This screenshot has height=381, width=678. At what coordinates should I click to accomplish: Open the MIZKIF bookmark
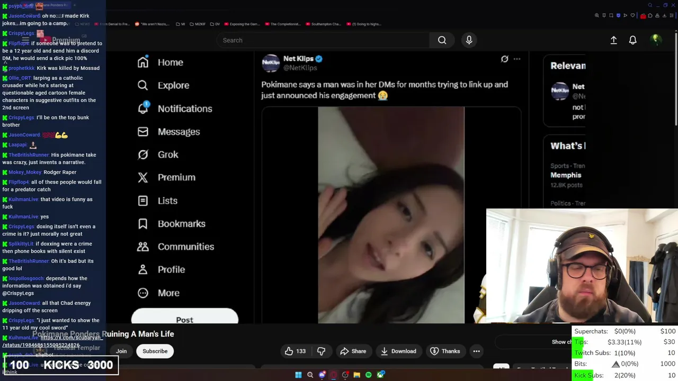[x=198, y=24]
